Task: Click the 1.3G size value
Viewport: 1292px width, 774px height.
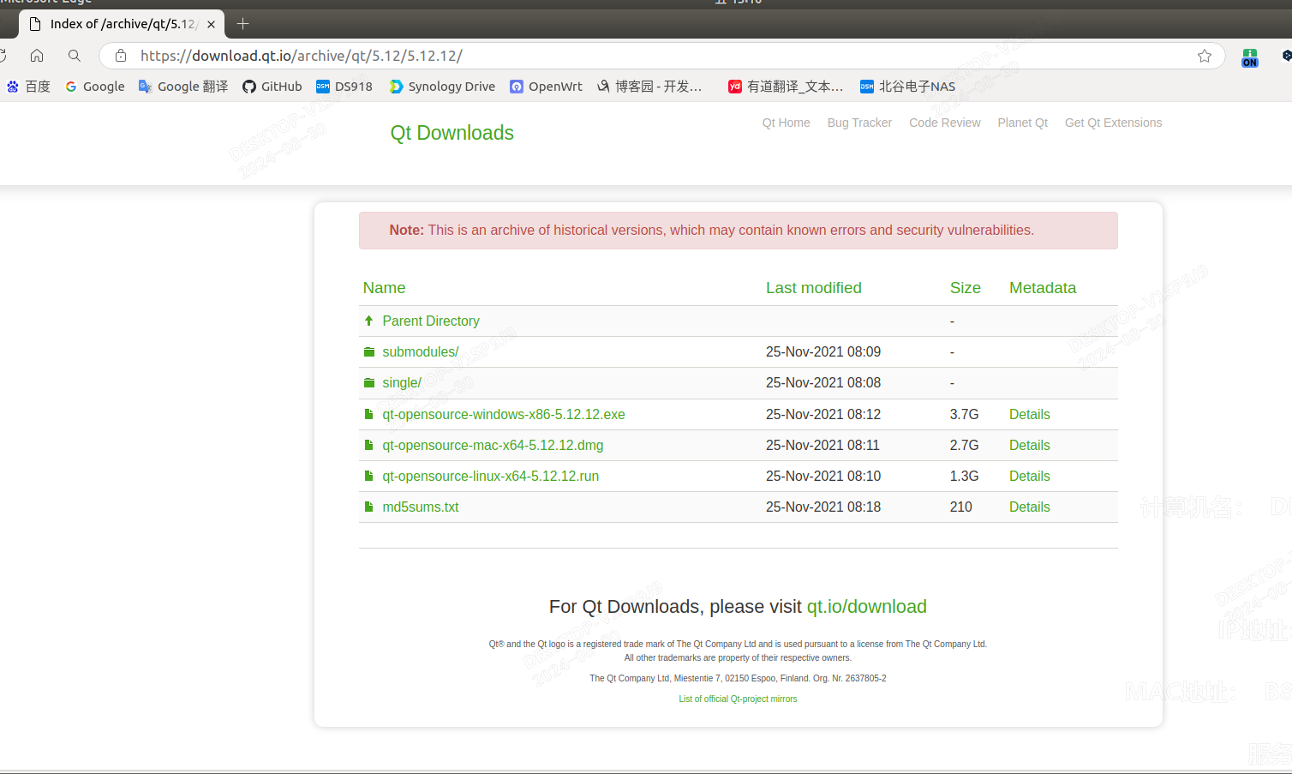Action: (964, 476)
